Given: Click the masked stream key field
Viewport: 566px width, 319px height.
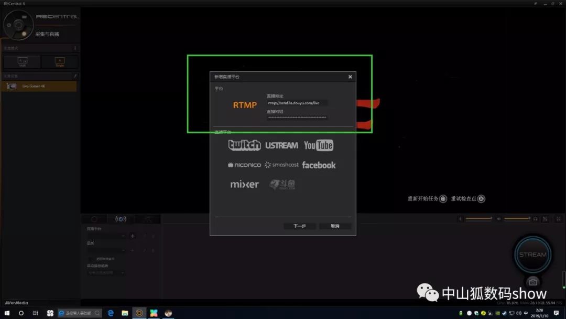Looking at the screenshot, I should pyautogui.click(x=297, y=118).
